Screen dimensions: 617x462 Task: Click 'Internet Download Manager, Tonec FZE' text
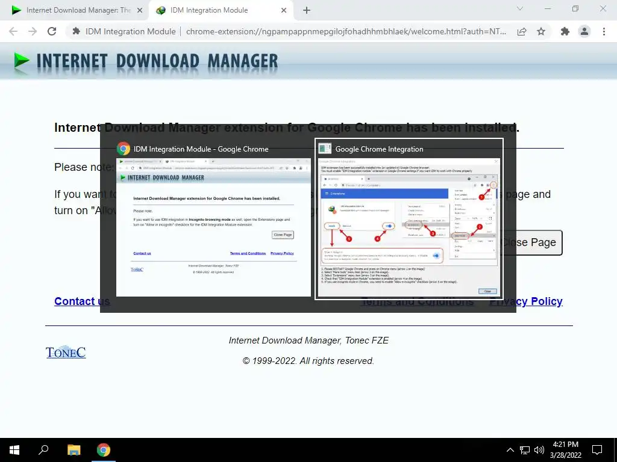[x=308, y=340]
